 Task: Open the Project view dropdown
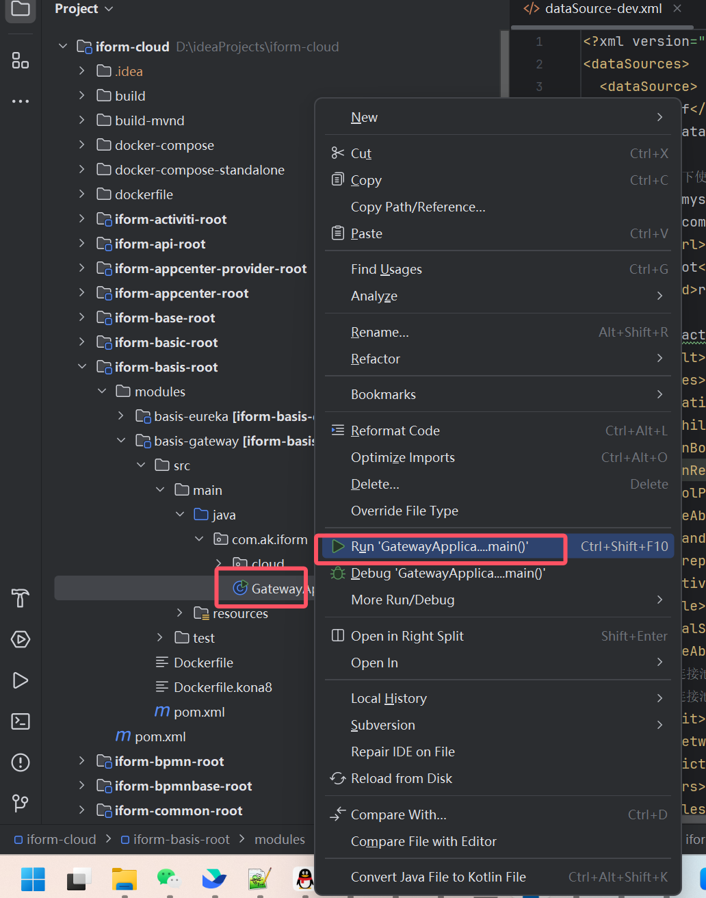coord(83,9)
